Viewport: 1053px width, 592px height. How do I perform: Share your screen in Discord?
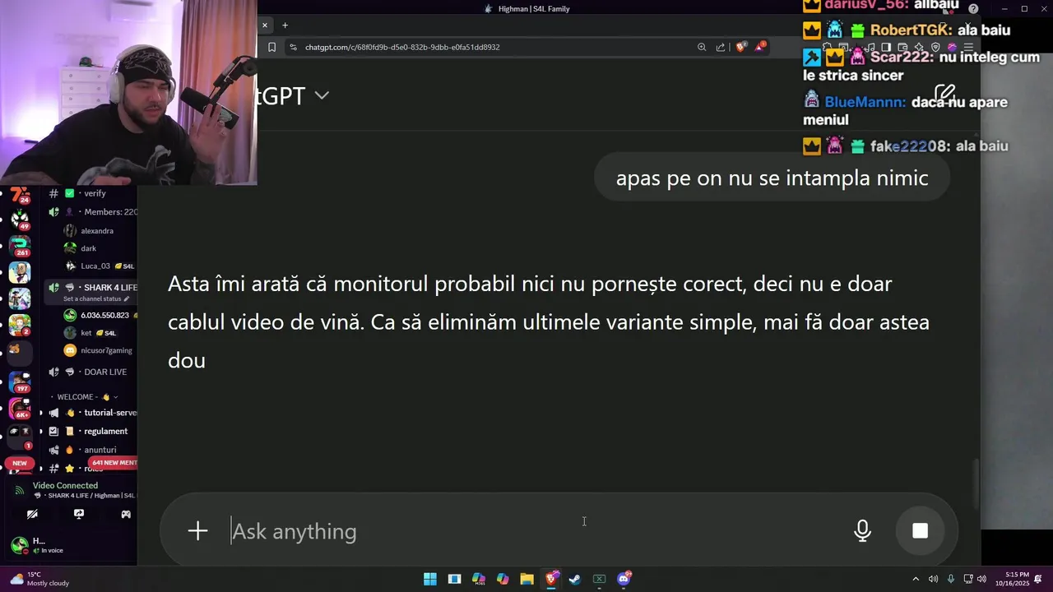[x=79, y=514]
